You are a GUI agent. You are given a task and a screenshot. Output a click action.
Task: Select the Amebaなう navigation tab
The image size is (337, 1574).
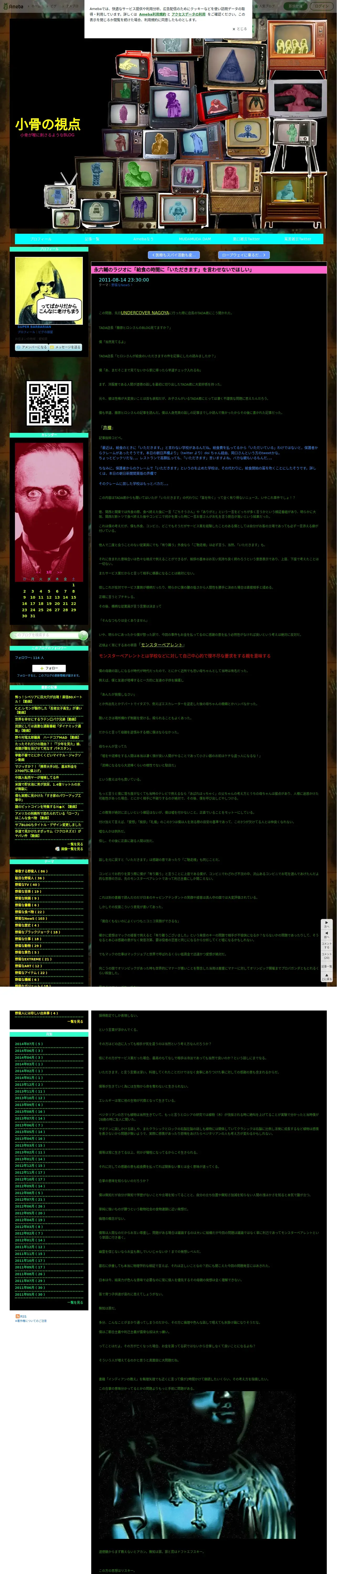(143, 239)
